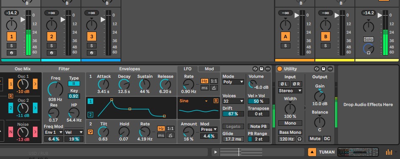400x159 pixels.
Task: Toggle Utility device activator circle
Action: pyautogui.click(x=279, y=69)
